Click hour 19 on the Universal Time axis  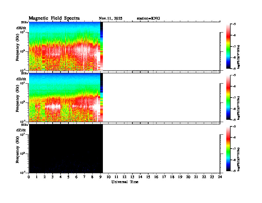click(x=180, y=177)
